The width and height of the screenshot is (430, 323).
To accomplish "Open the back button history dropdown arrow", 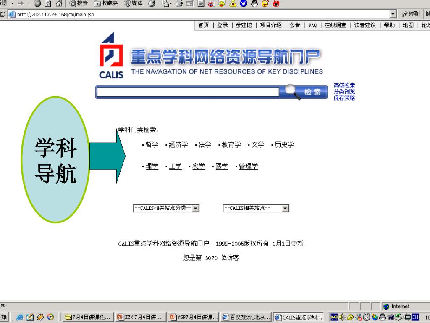I will pyautogui.click(x=12, y=3).
